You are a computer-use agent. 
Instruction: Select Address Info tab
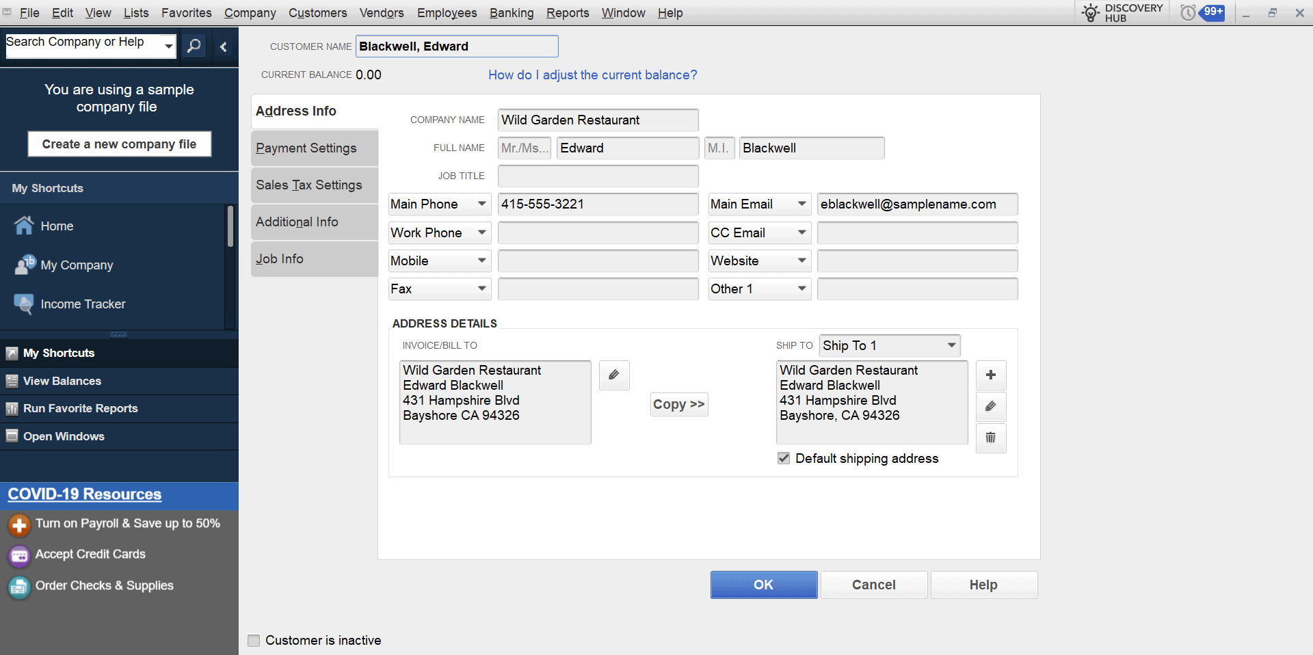tap(315, 111)
